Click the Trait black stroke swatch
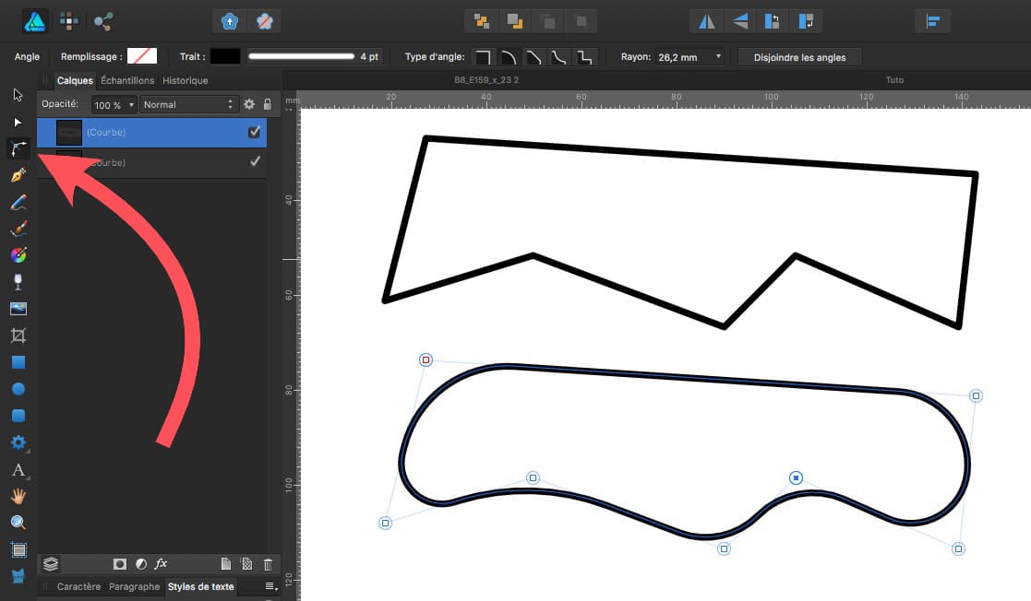Image resolution: width=1031 pixels, height=601 pixels. pyautogui.click(x=225, y=56)
